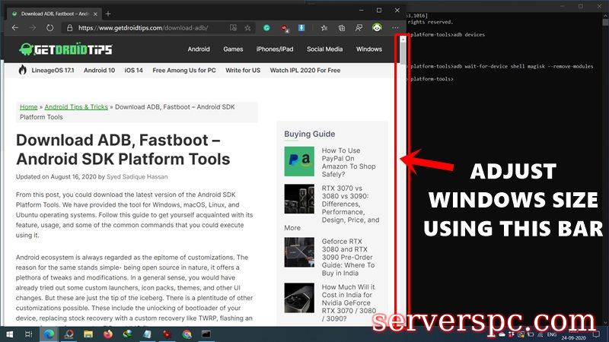Image resolution: width=609 pixels, height=342 pixels.
Task: Open Firefox from the Windows taskbar
Action: 107,334
